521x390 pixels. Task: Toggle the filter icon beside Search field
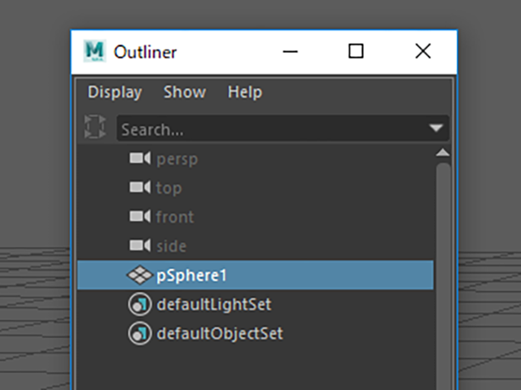click(95, 127)
